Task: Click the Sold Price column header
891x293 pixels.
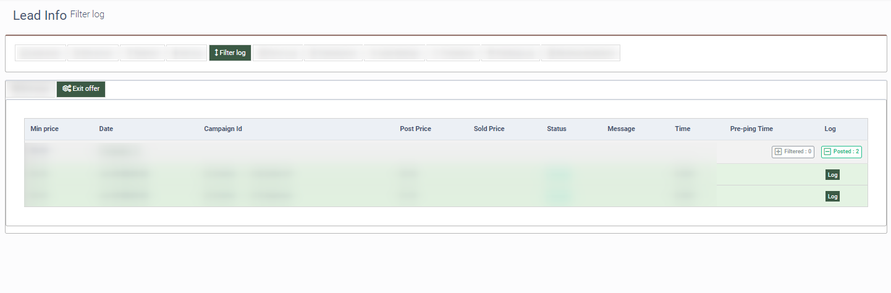Action: point(489,129)
